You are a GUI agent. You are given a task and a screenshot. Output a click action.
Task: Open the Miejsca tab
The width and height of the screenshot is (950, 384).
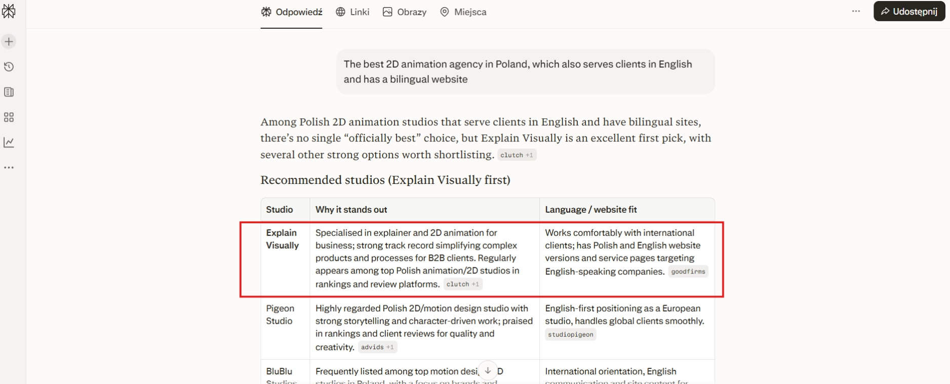click(463, 12)
